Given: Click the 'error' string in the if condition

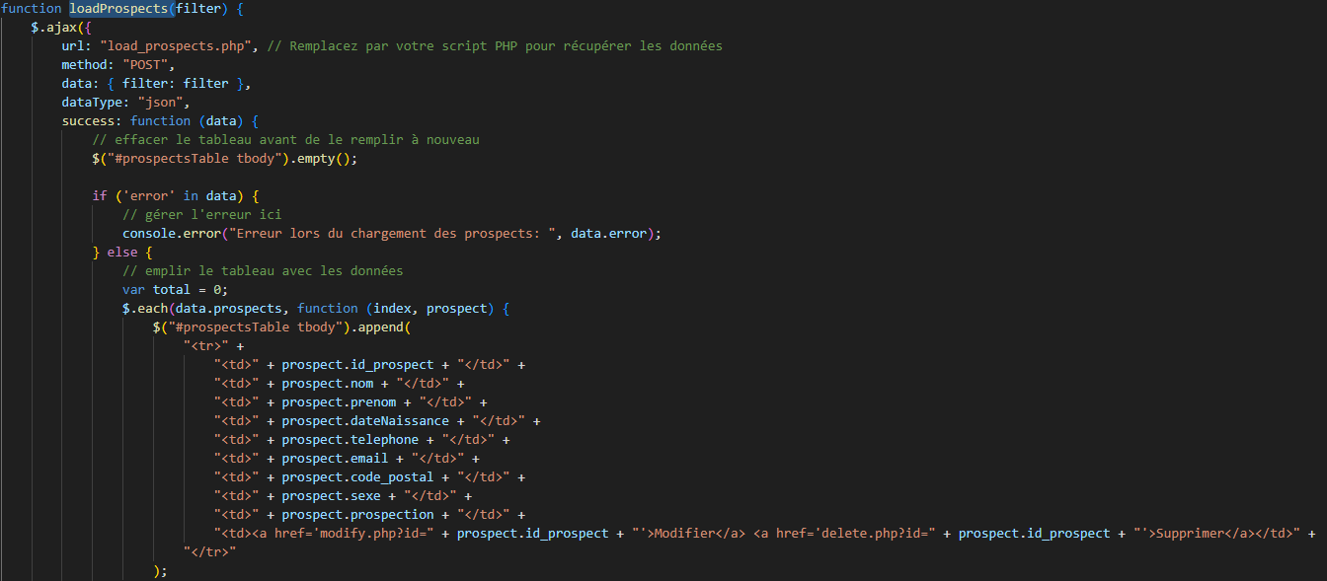Looking at the screenshot, I should pos(145,196).
